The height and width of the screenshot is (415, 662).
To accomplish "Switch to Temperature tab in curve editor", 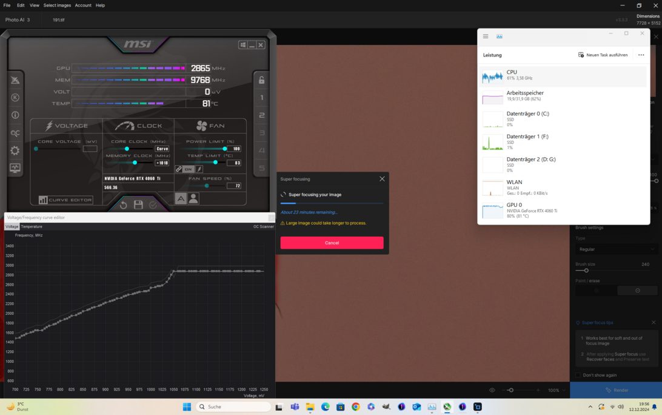I will pos(32,226).
